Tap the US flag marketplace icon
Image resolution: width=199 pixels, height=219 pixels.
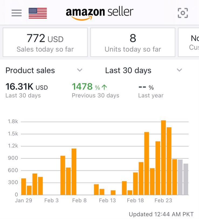click(37, 13)
